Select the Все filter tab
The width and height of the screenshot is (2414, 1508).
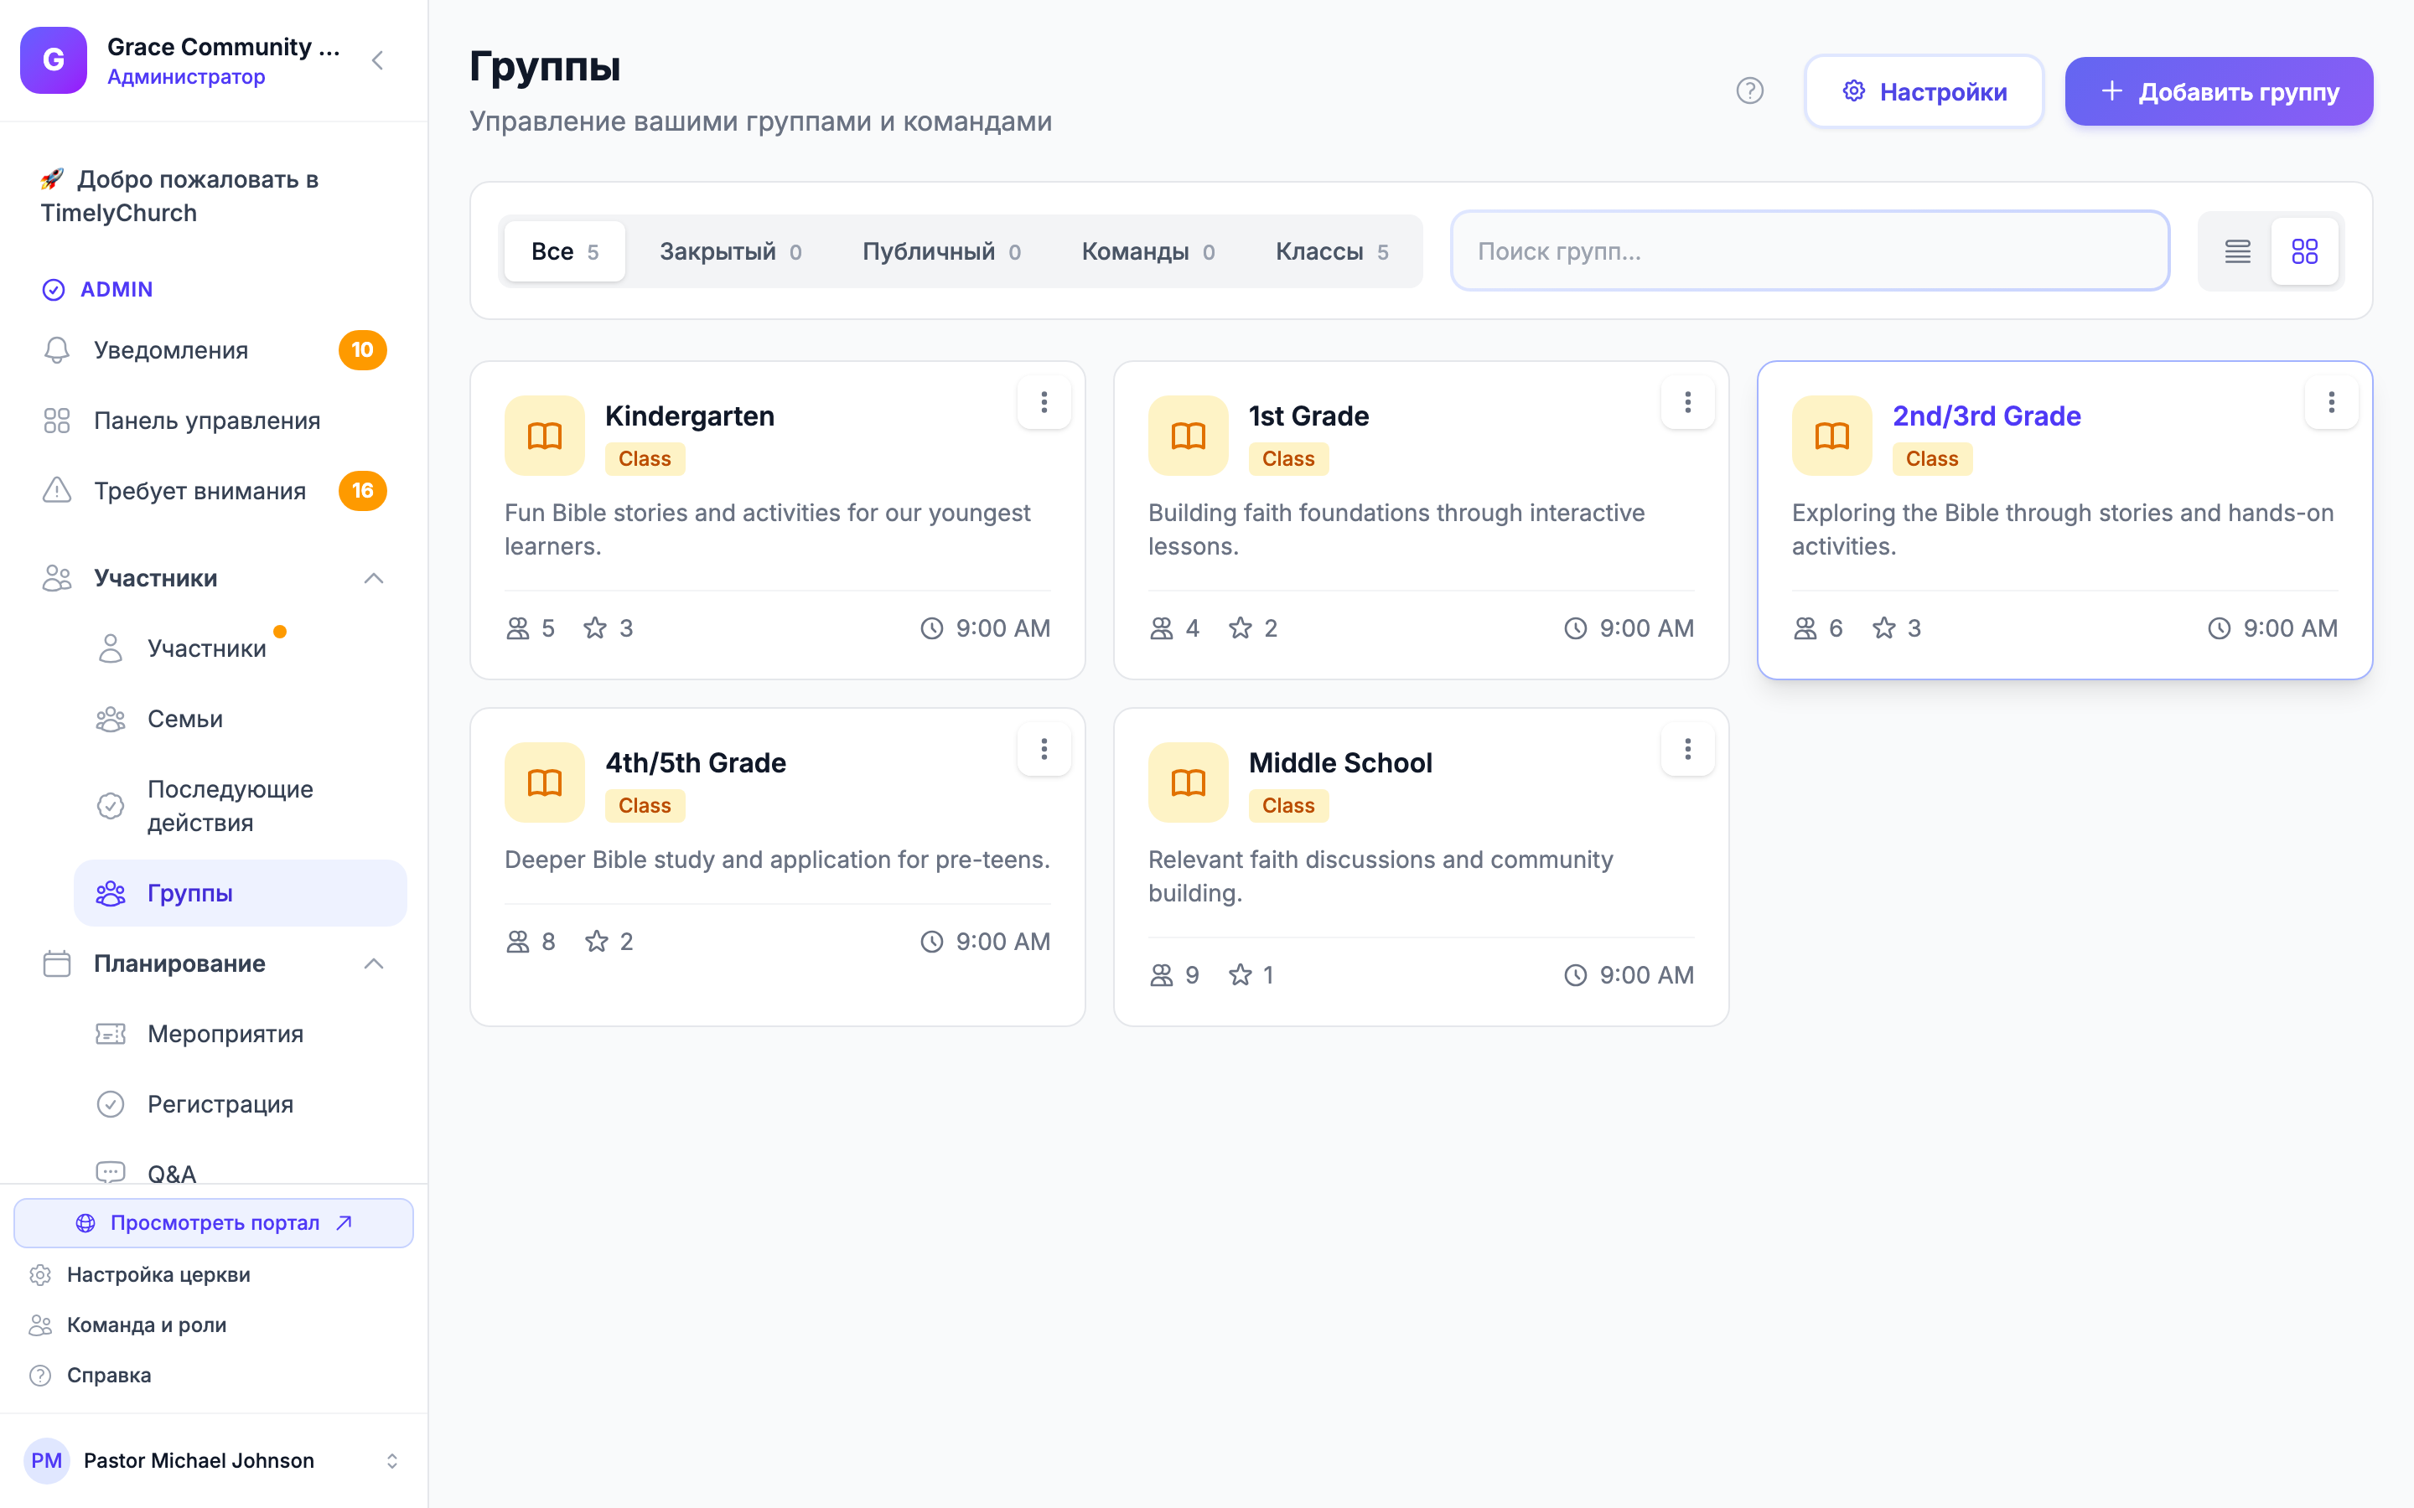[565, 251]
